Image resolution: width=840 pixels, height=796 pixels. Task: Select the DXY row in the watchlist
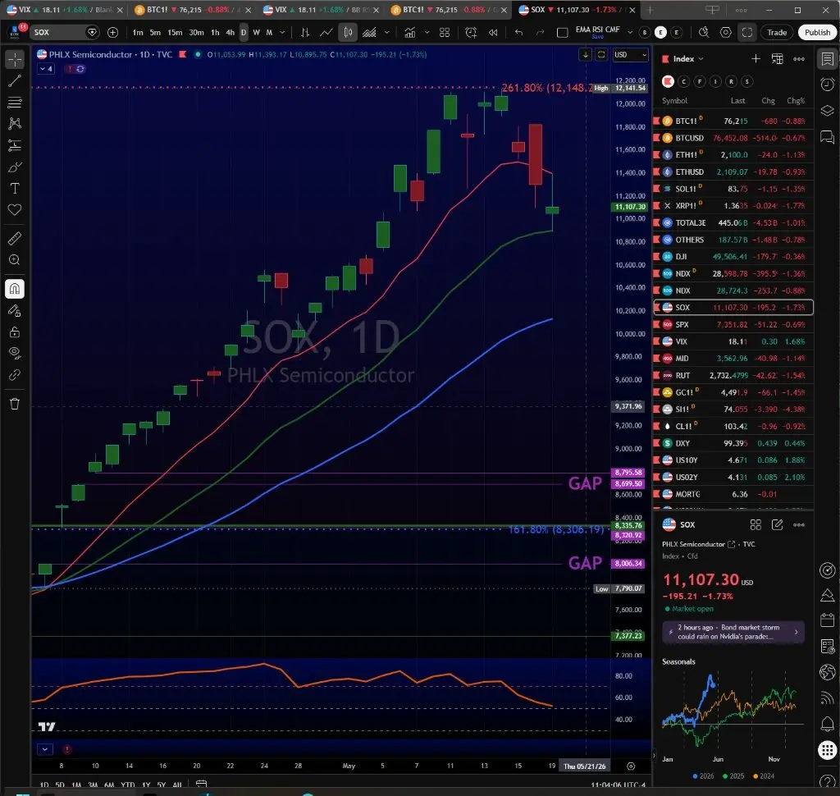pyautogui.click(x=733, y=443)
